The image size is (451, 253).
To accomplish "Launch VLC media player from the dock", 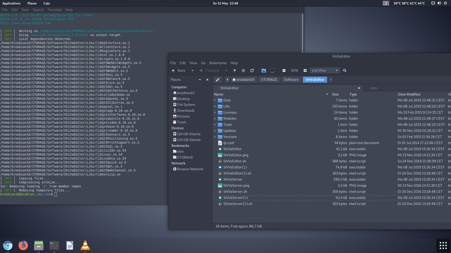I will (86, 246).
